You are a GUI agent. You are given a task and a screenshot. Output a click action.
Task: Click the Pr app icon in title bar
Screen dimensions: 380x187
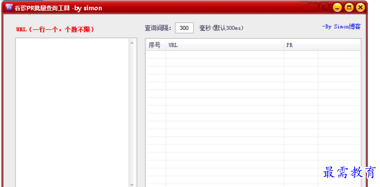click(9, 7)
